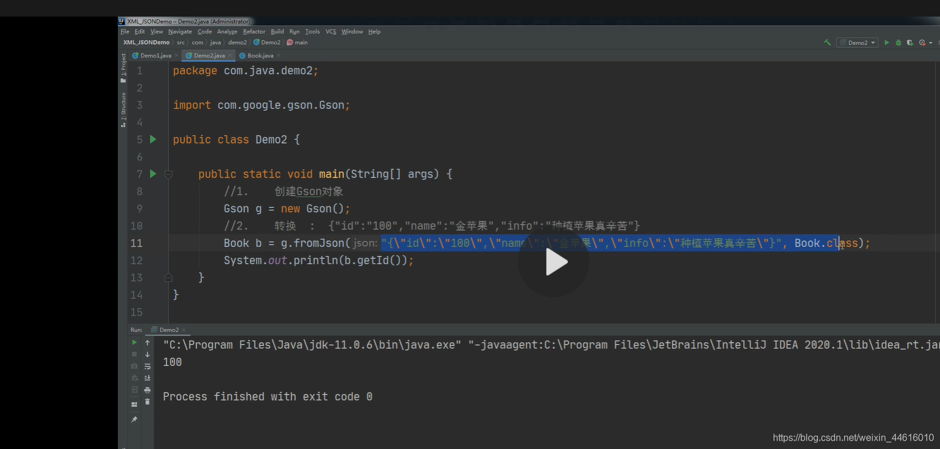Viewport: 940px width, 449px height.
Task: Open the Refactor menu
Action: 254,31
